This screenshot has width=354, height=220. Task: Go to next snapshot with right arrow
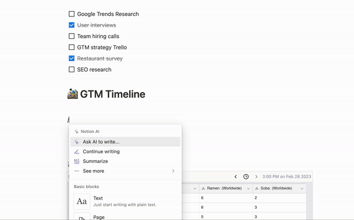256,176
